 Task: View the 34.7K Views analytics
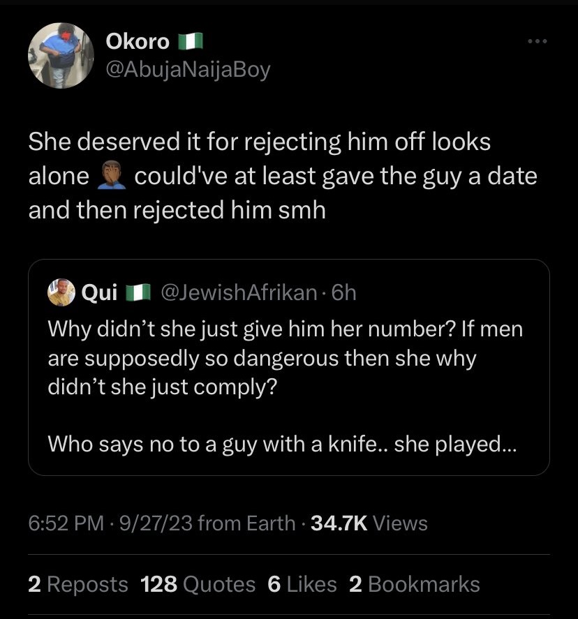(x=369, y=523)
